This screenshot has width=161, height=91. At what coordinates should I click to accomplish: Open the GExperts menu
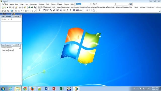[60, 4]
